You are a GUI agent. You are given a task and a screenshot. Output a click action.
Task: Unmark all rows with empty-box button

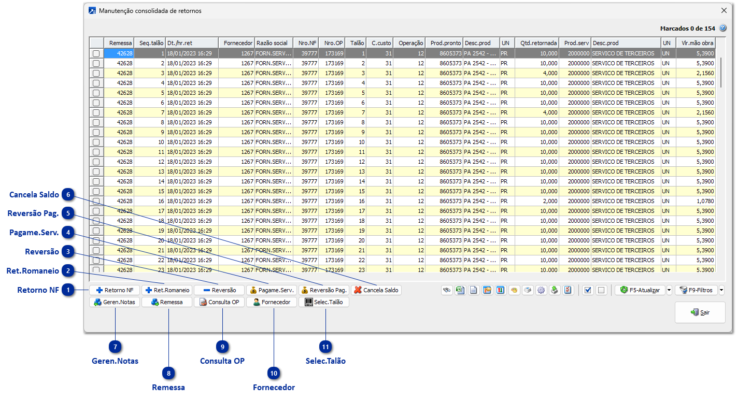tap(601, 290)
